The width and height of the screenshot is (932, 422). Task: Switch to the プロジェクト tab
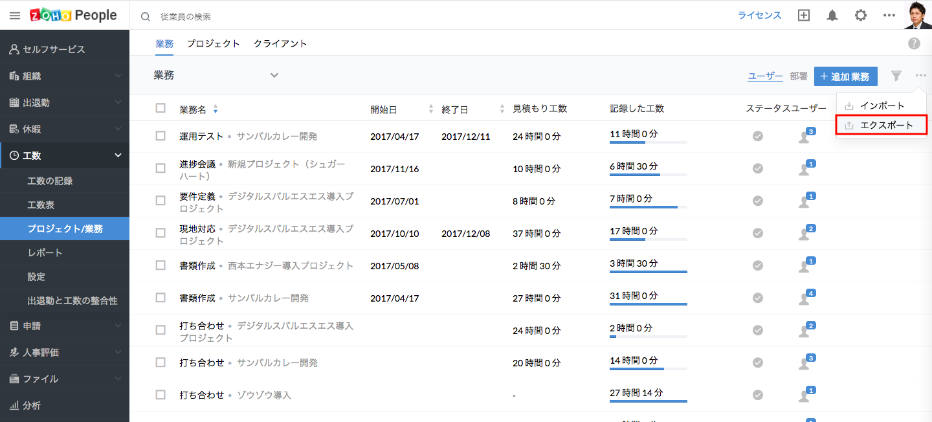(213, 44)
